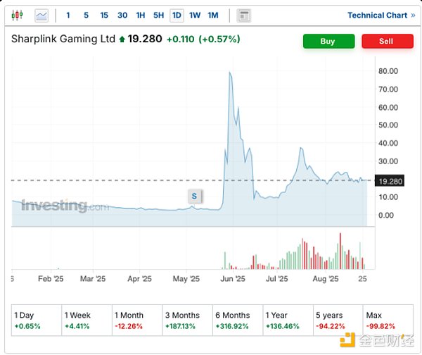422x355 pixels.
Task: Show the 1 Week performance range
Action: [86, 320]
